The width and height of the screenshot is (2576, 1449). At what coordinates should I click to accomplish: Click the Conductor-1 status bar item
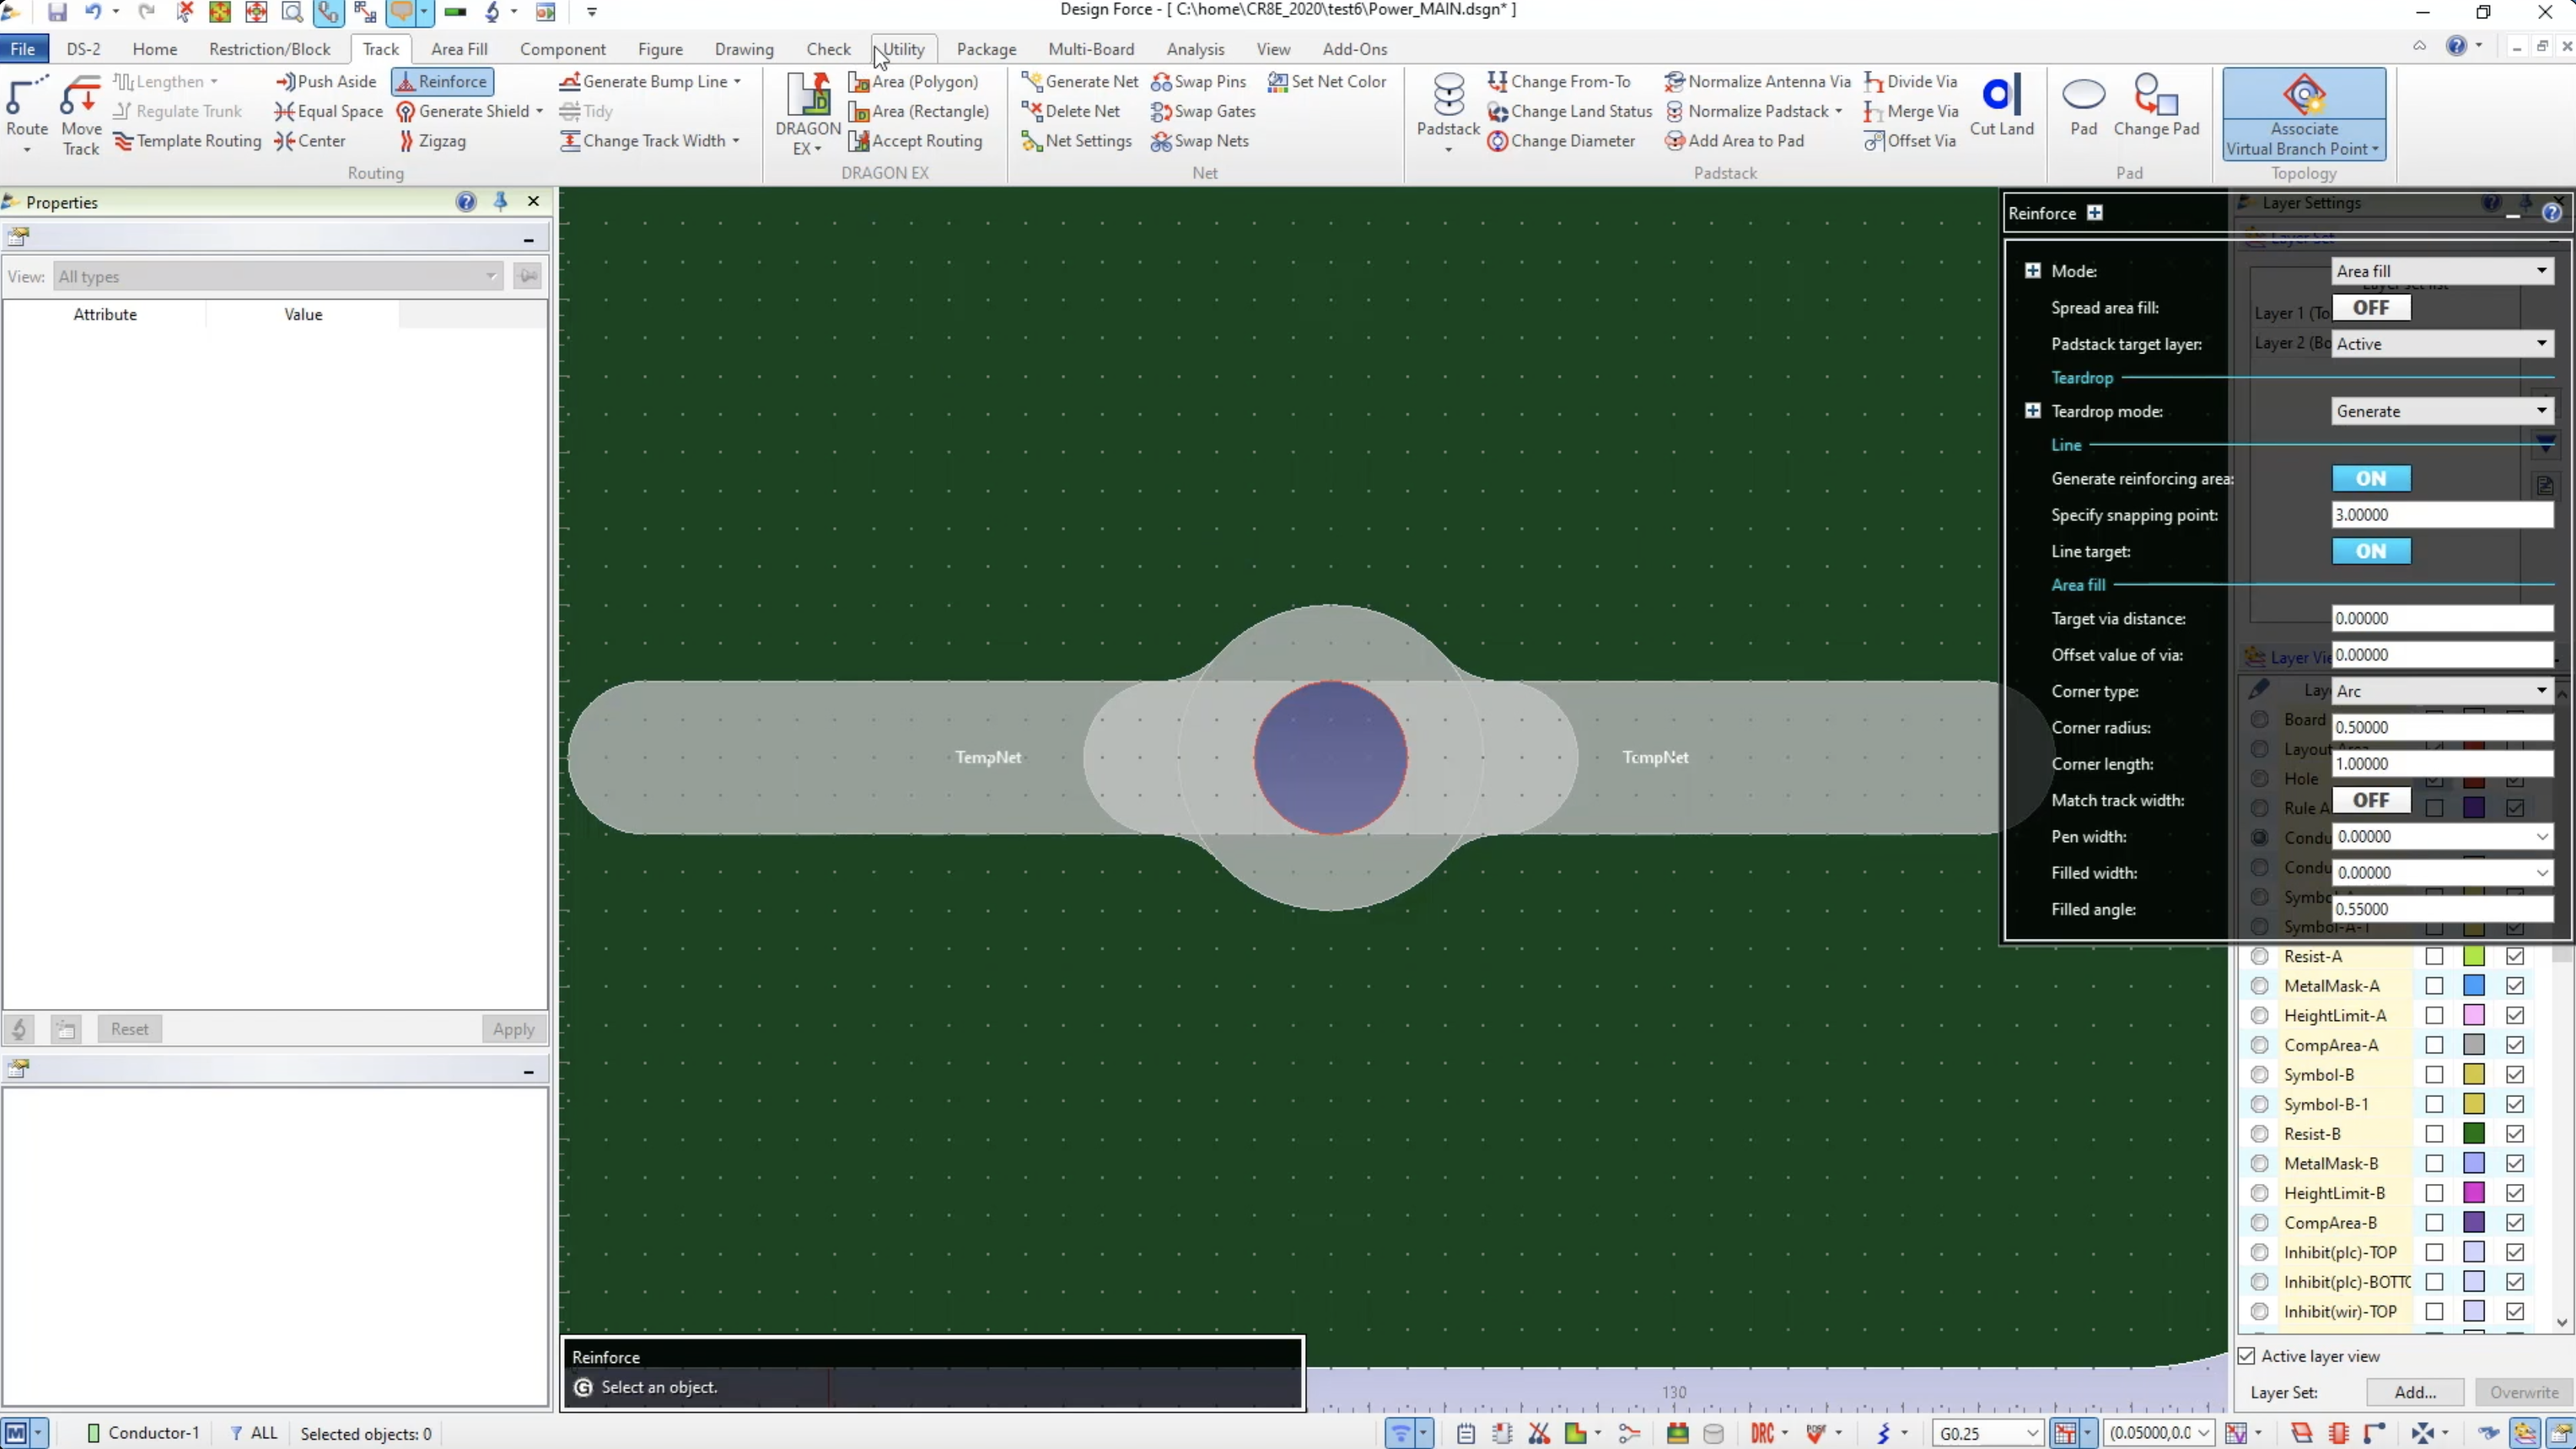coord(144,1433)
